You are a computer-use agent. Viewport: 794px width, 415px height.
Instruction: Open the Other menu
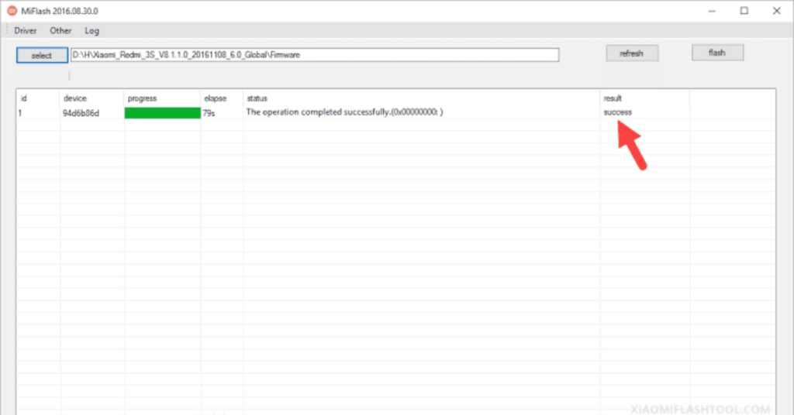pyautogui.click(x=60, y=31)
